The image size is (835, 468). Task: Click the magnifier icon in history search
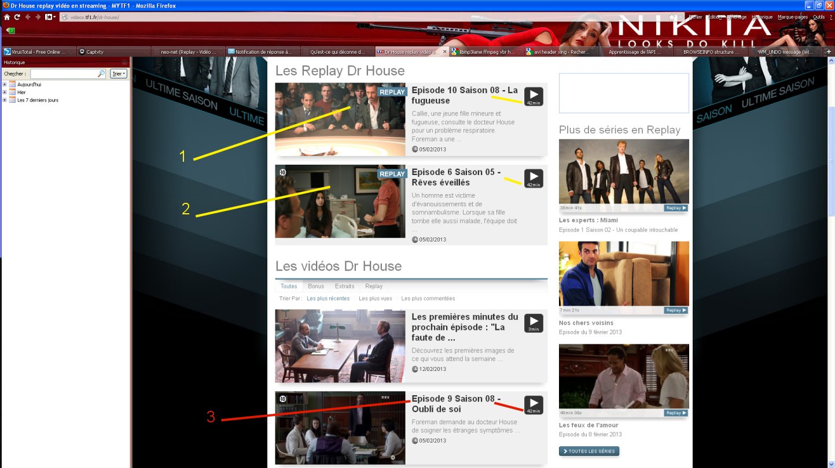click(x=101, y=74)
